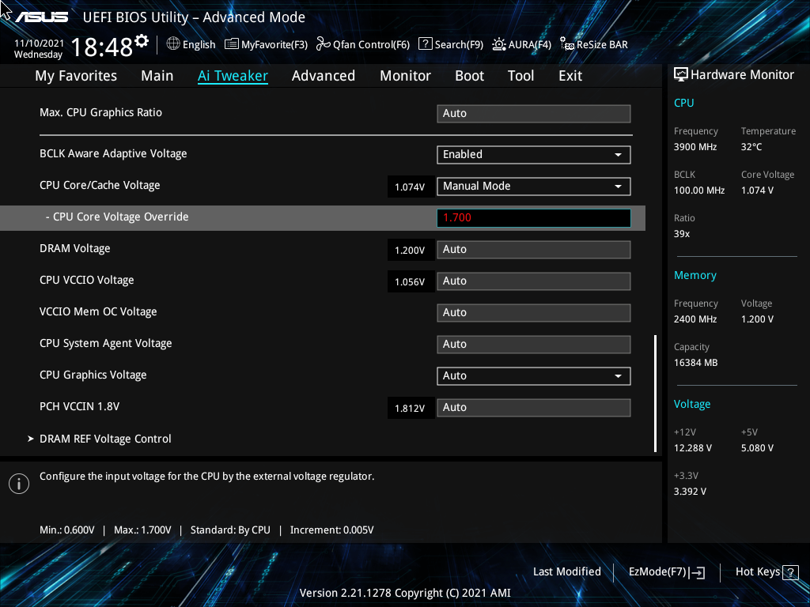
Task: Click CPU System Agent Voltage field
Action: (534, 345)
